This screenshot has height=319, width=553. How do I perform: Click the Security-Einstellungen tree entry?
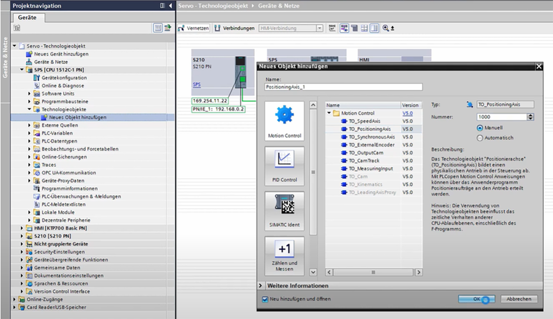59,252
